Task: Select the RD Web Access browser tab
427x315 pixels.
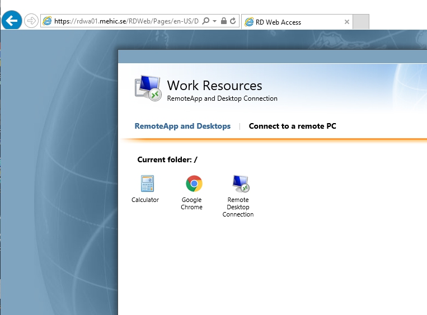Action: coord(291,22)
